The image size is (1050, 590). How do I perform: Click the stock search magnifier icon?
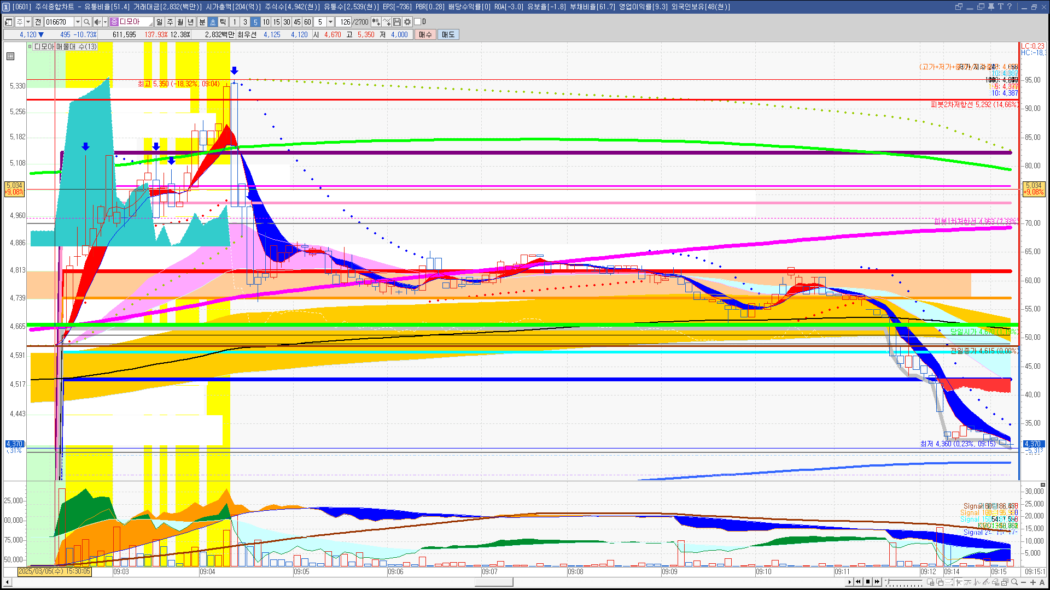coord(87,22)
